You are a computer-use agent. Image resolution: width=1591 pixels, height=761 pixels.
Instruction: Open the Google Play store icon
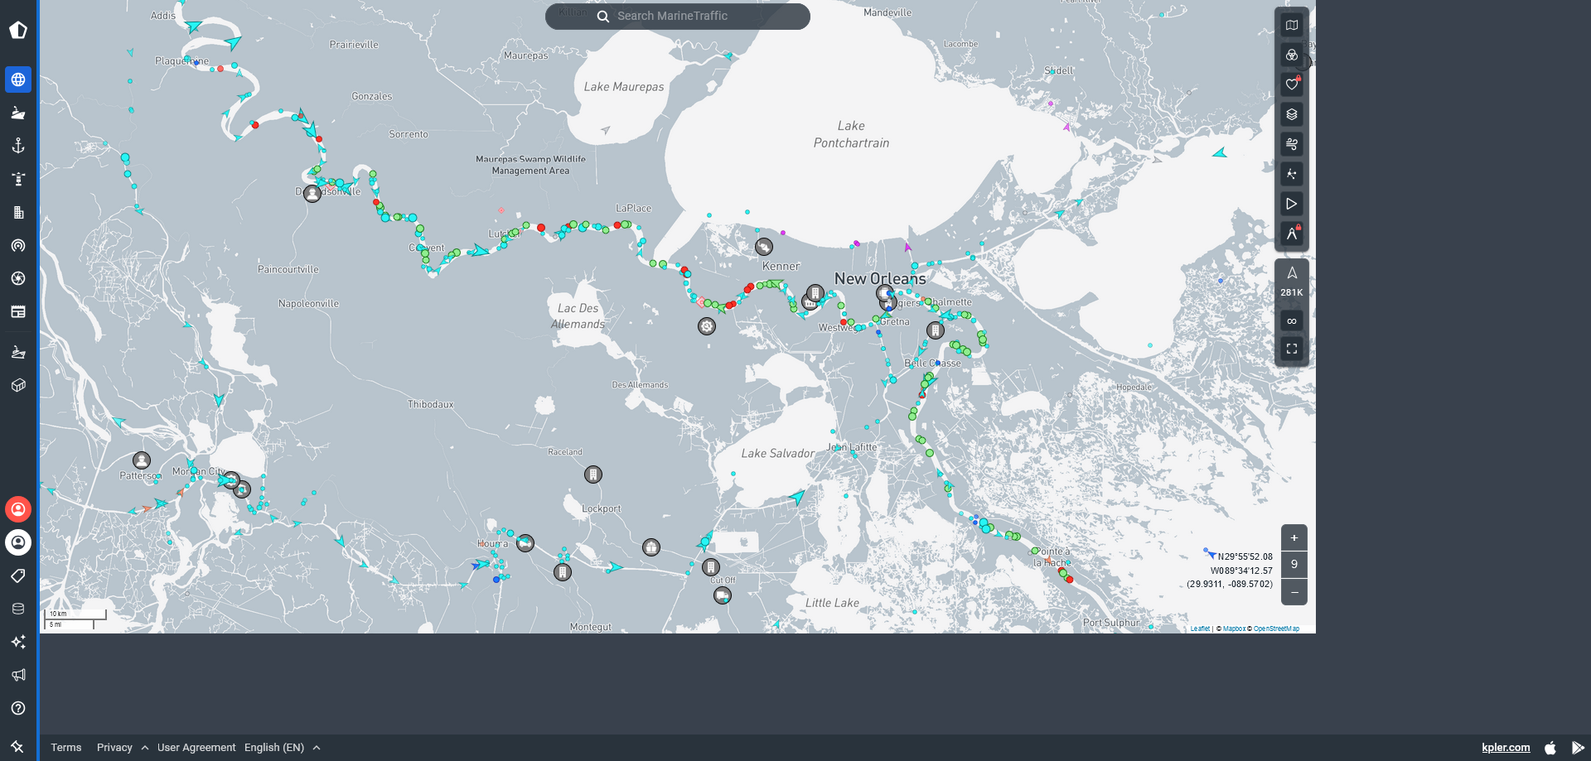click(1578, 747)
